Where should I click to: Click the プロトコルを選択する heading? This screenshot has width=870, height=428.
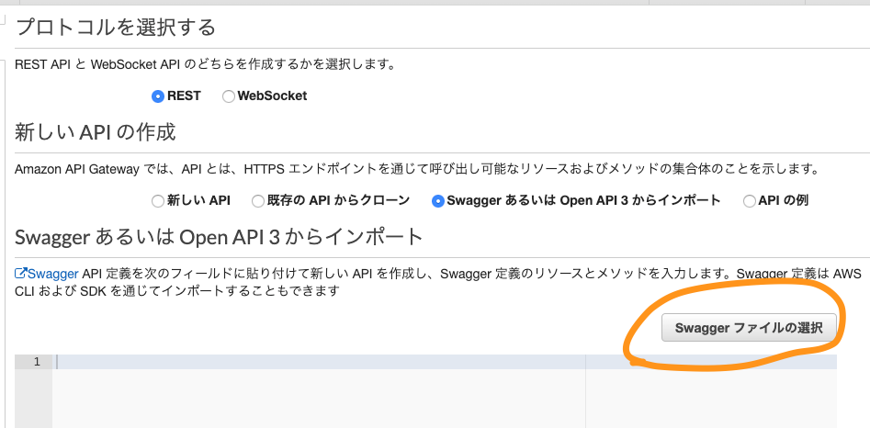(x=116, y=27)
